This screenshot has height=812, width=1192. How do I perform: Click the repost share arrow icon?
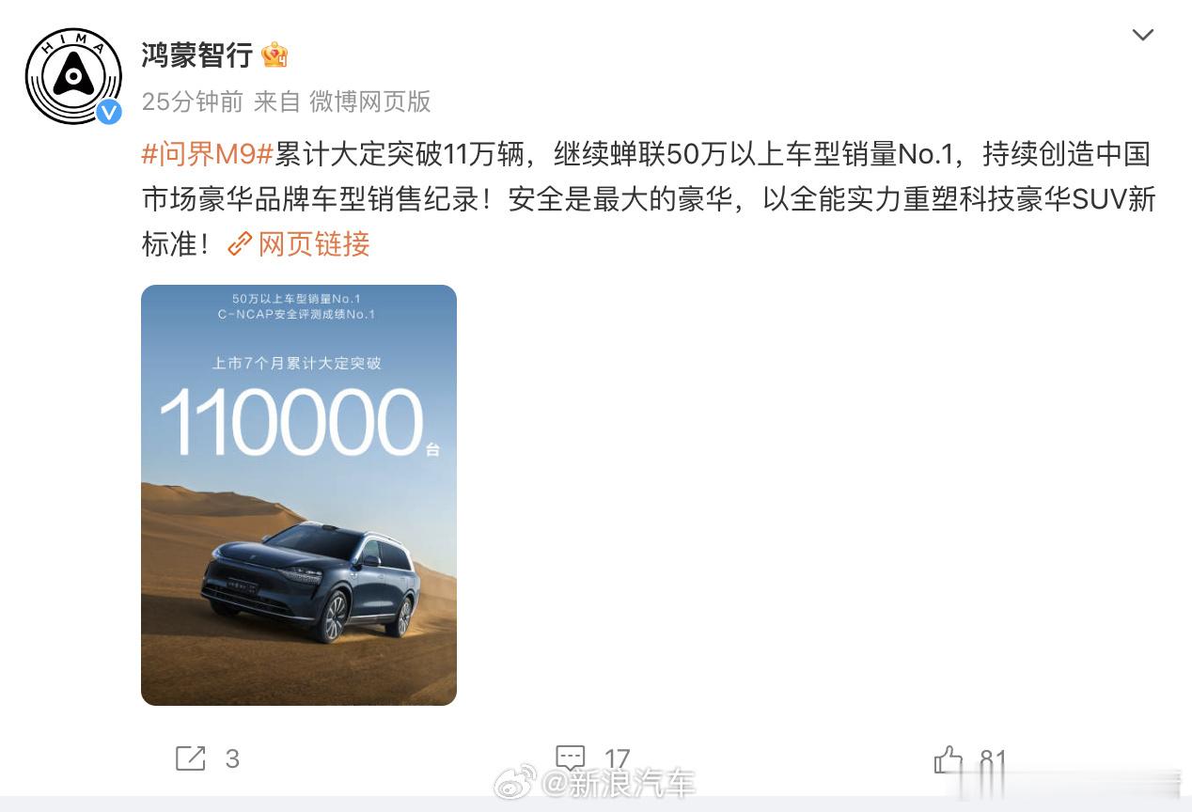pyautogui.click(x=191, y=758)
